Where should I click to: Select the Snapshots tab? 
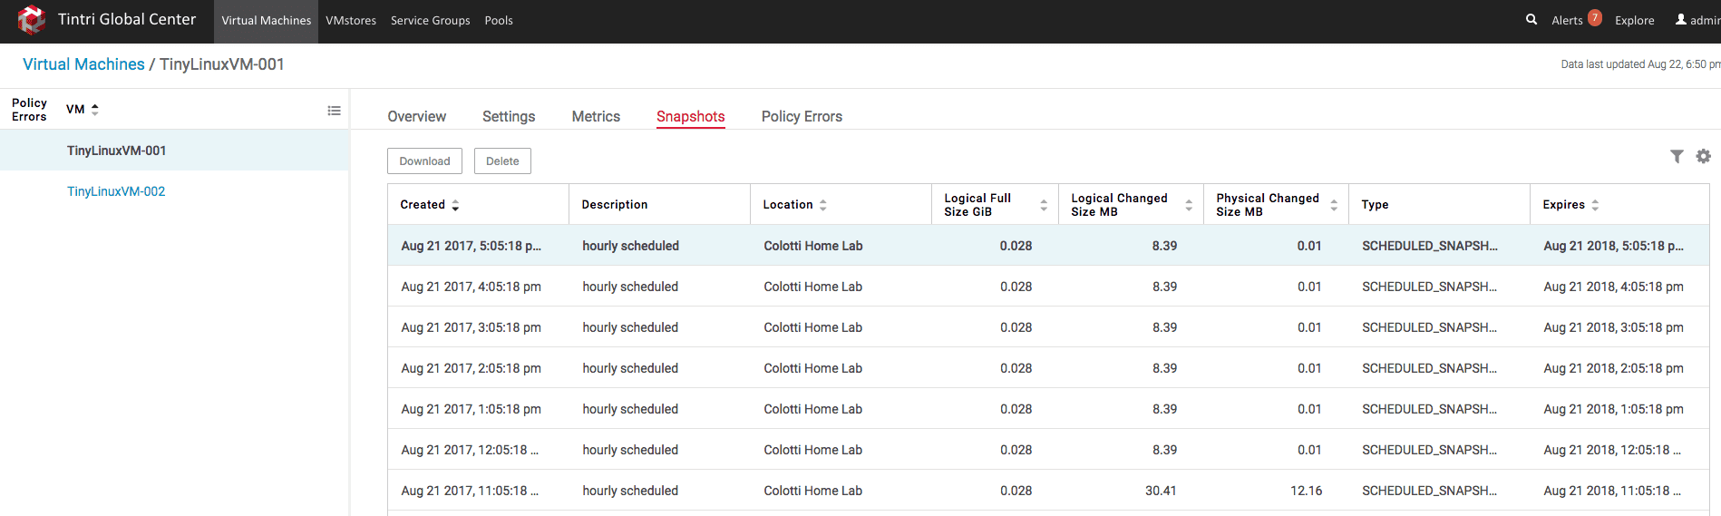point(690,116)
